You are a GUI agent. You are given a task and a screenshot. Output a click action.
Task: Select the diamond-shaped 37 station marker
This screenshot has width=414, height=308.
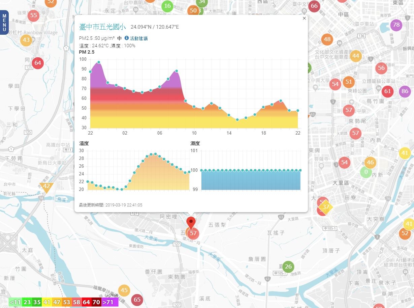coord(326,207)
